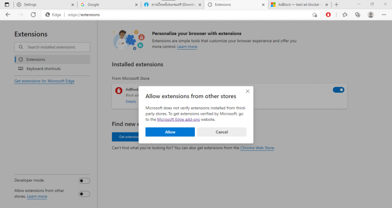Screen dimensions: 392x208
Task: Focus the Search installed extensions field
Action: (52, 47)
